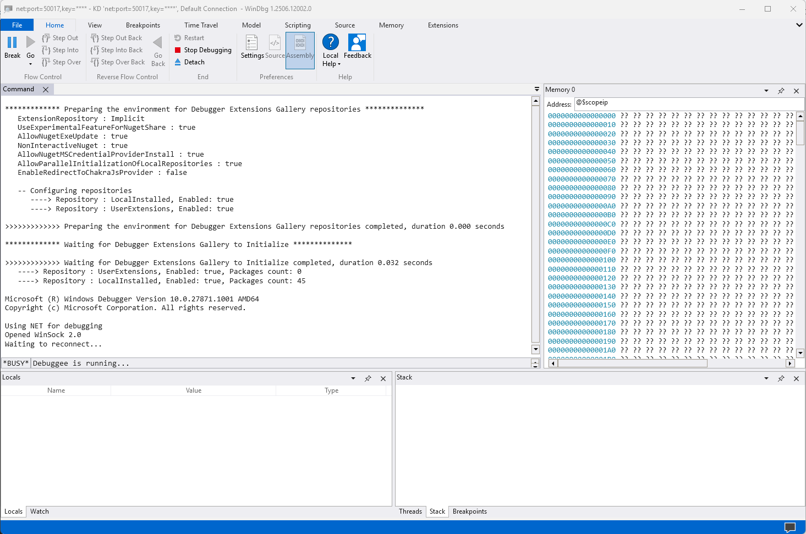Click the command input field

tap(281, 363)
